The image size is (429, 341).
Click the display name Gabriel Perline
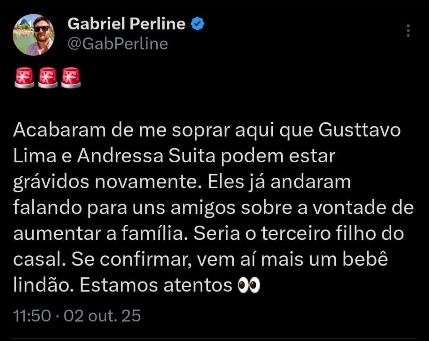coord(126,24)
